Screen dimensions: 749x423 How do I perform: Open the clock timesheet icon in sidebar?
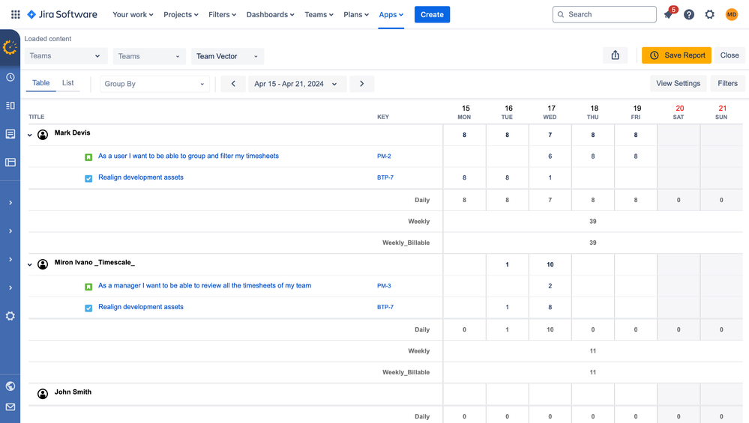pyautogui.click(x=10, y=77)
